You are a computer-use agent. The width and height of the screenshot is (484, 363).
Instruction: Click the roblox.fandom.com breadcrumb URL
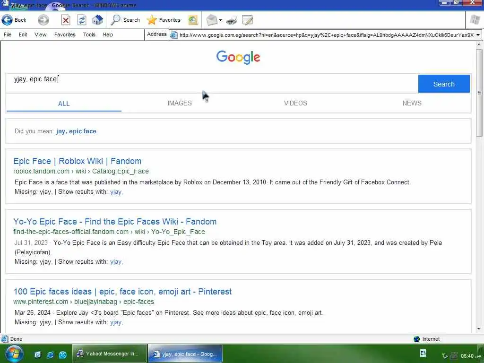pyautogui.click(x=81, y=171)
